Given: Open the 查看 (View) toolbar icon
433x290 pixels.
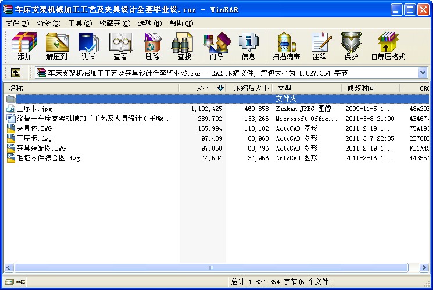Looking at the screenshot, I should [121, 46].
